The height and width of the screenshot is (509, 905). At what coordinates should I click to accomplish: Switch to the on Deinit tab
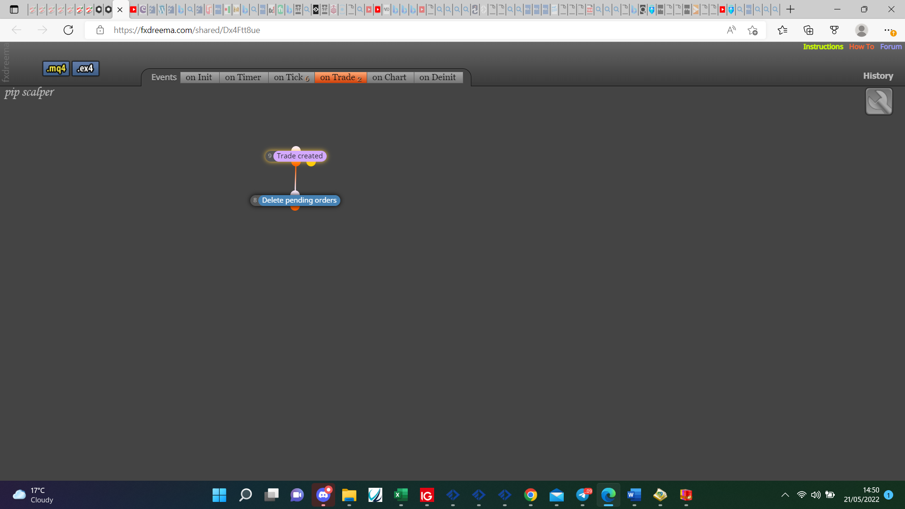[x=438, y=77]
